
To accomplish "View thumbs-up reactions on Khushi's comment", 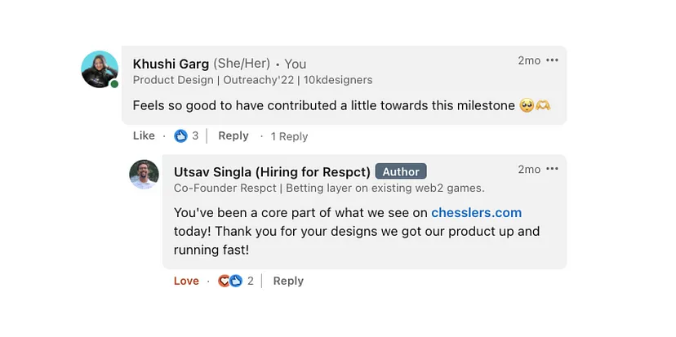I will click(180, 136).
